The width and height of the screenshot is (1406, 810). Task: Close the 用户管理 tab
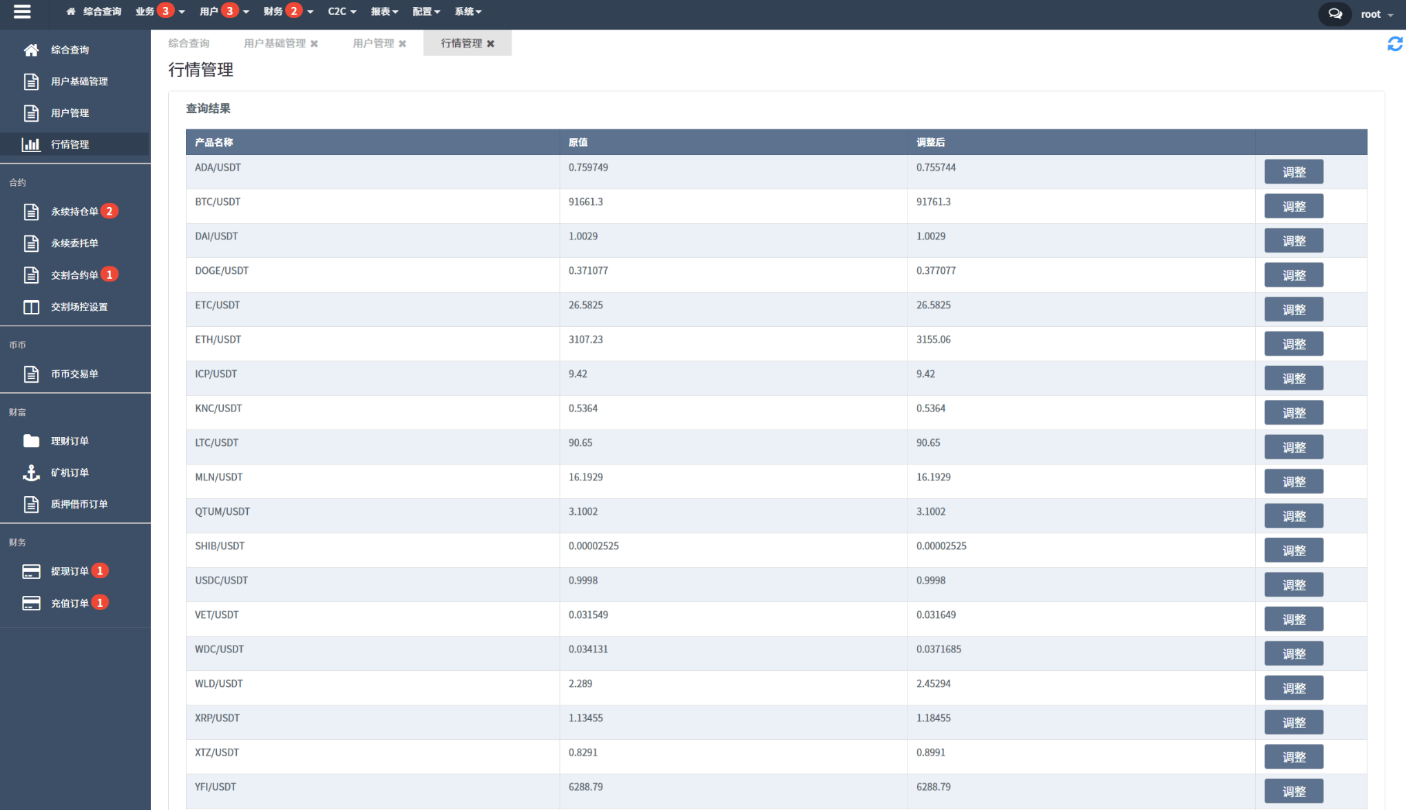[402, 43]
